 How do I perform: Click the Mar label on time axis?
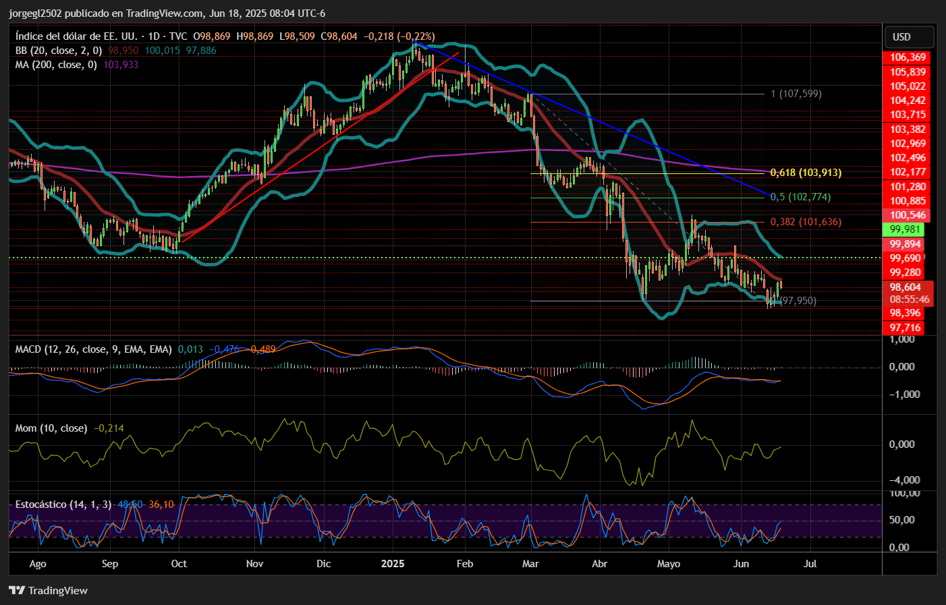(x=530, y=564)
